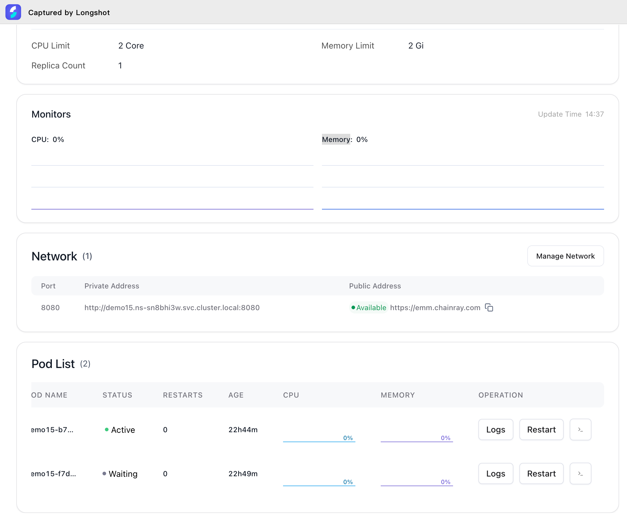Click the Waiting status indicator dot
The image size is (627, 516).
(104, 474)
